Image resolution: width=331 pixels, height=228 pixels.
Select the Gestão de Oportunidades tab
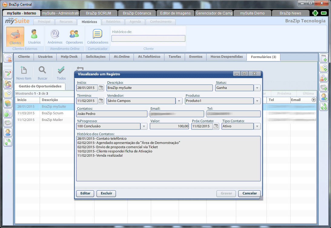pyautogui.click(x=40, y=86)
